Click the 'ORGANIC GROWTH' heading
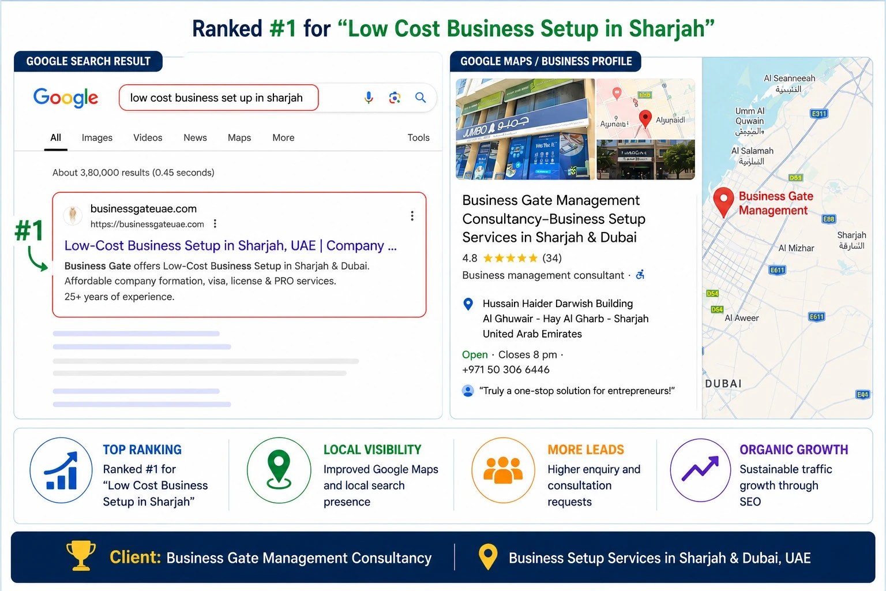This screenshot has height=591, width=886. 794,450
